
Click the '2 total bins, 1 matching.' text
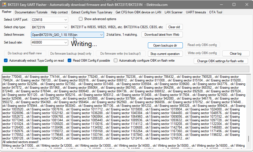(x=122, y=35)
